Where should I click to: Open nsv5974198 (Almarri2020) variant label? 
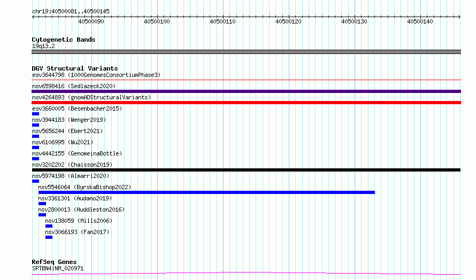(71, 176)
